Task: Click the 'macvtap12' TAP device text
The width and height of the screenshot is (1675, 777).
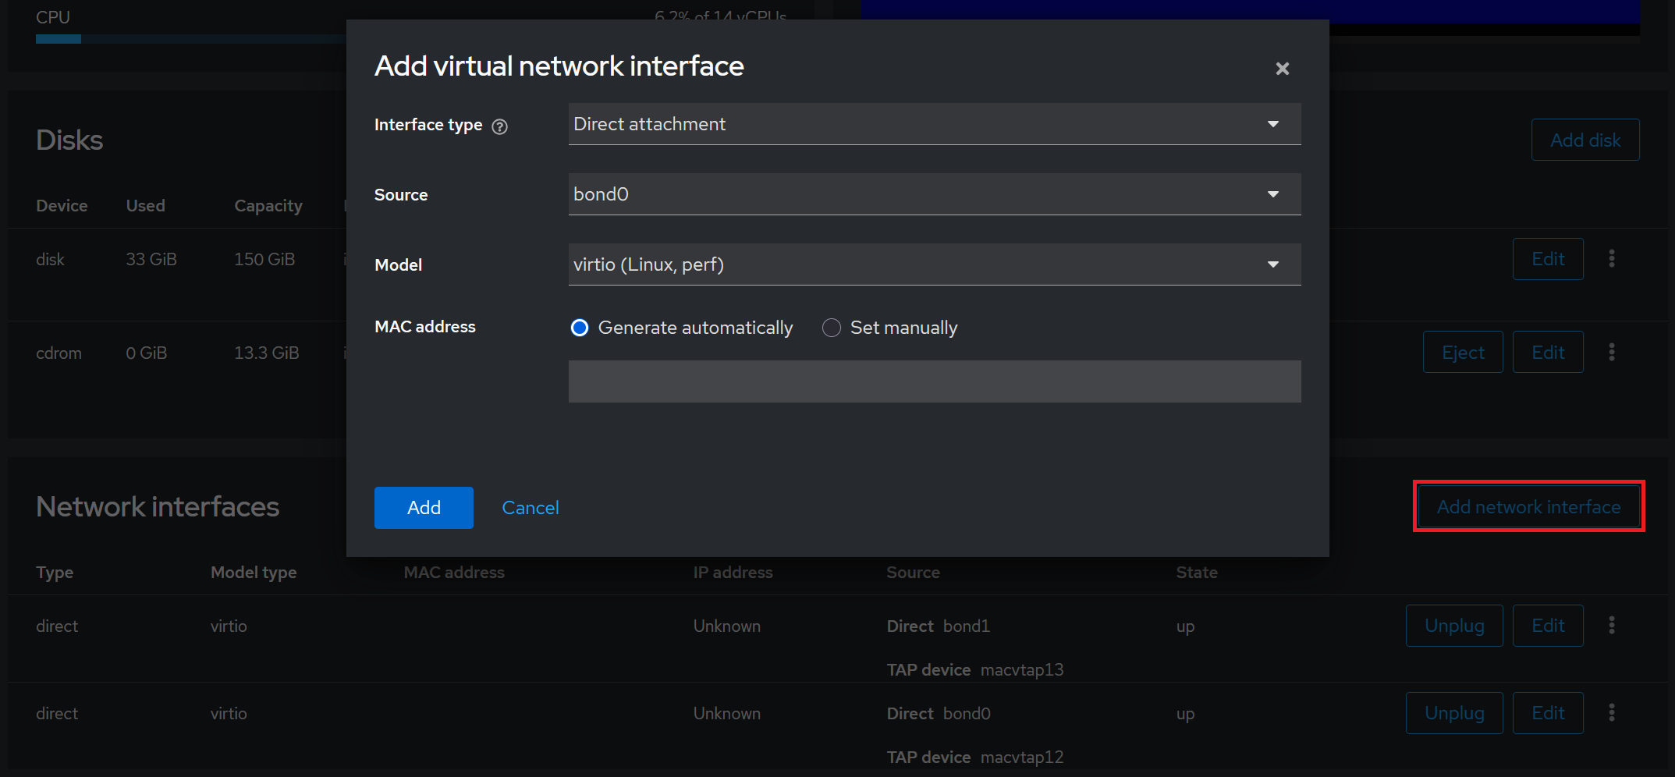Action: coord(1022,757)
